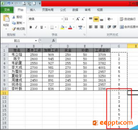
Task: Toggle Bold formatting button
Action: pyautogui.click(x=31, y=27)
